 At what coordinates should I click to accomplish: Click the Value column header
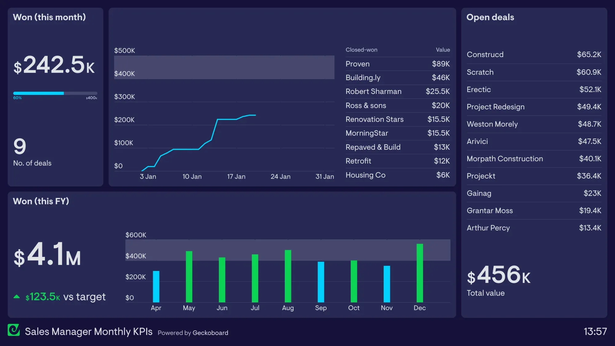click(443, 50)
